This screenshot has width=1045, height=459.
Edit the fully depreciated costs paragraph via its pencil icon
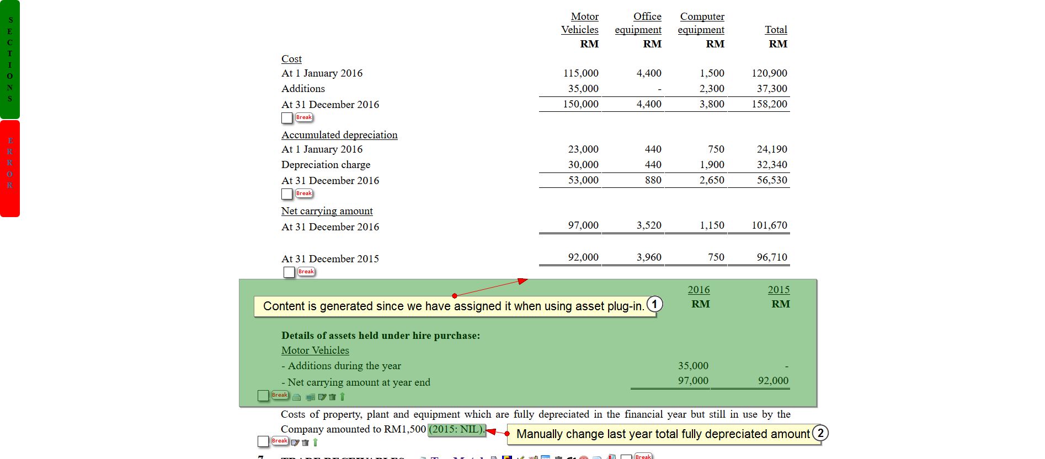(x=295, y=442)
